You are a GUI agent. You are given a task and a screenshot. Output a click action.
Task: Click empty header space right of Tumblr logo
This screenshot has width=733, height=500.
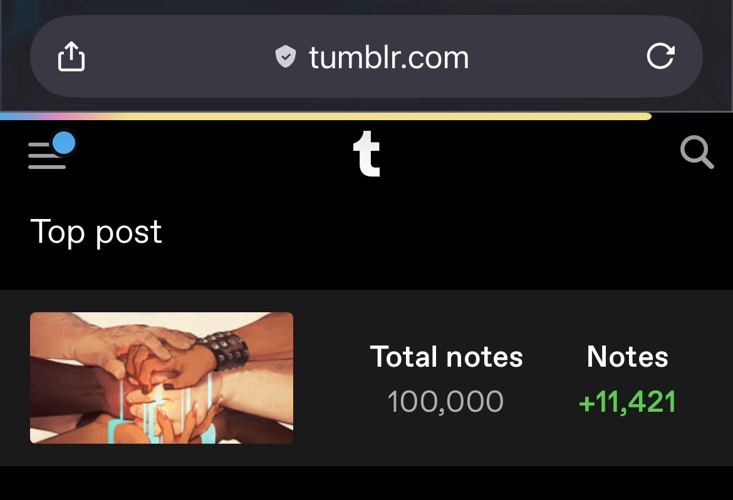tap(526, 154)
